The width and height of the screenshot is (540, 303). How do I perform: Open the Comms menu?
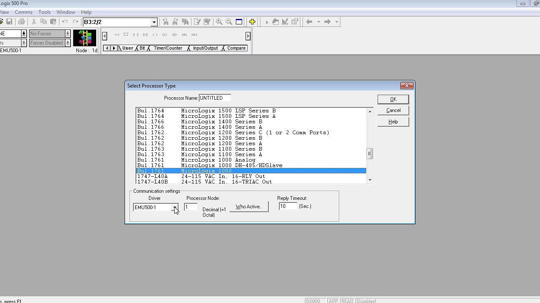coord(24,12)
